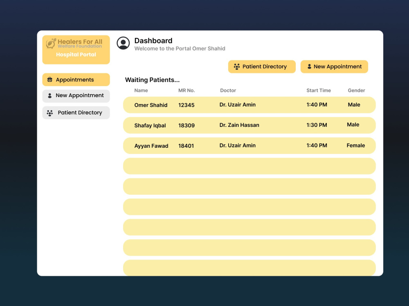Click the Start Time column header

(x=319, y=90)
